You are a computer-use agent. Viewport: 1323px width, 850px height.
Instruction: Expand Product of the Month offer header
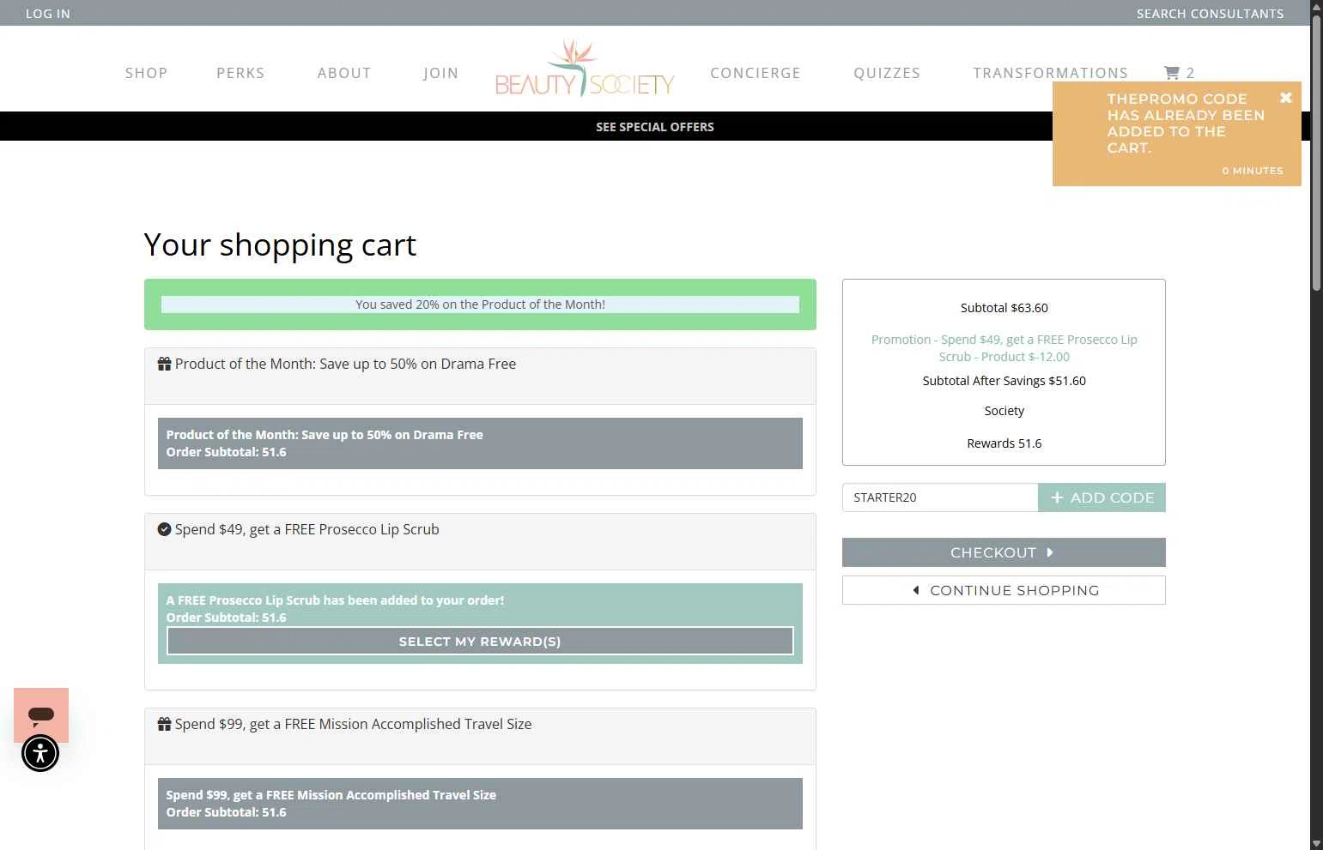click(x=480, y=376)
